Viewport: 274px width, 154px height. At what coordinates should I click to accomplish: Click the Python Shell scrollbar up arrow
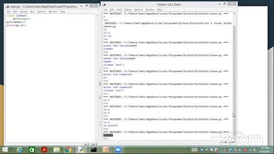point(234,13)
